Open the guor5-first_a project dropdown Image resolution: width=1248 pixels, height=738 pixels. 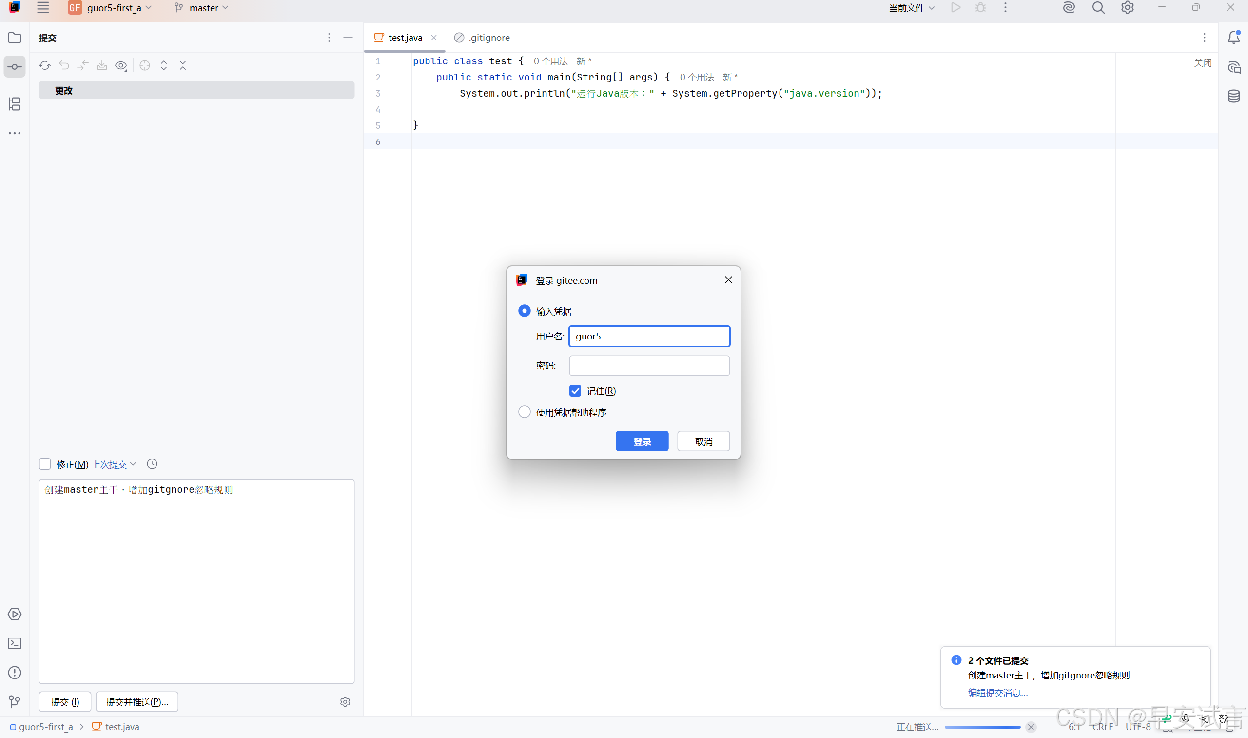click(x=110, y=7)
